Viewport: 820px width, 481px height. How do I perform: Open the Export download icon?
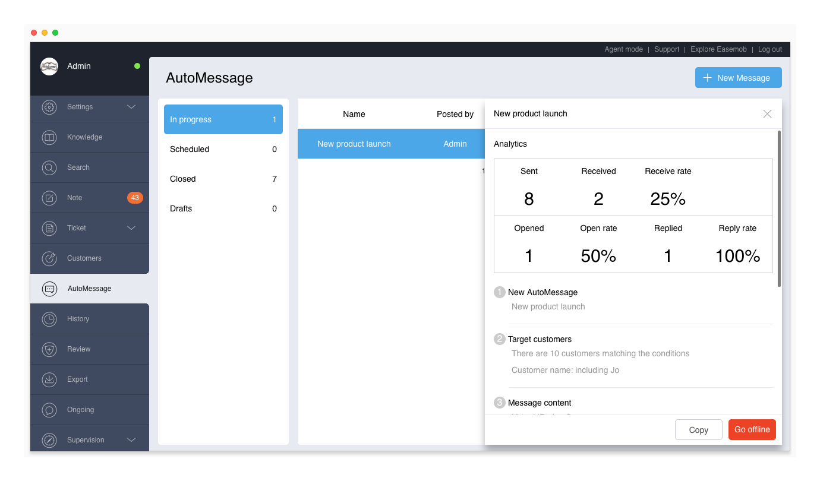pyautogui.click(x=49, y=379)
